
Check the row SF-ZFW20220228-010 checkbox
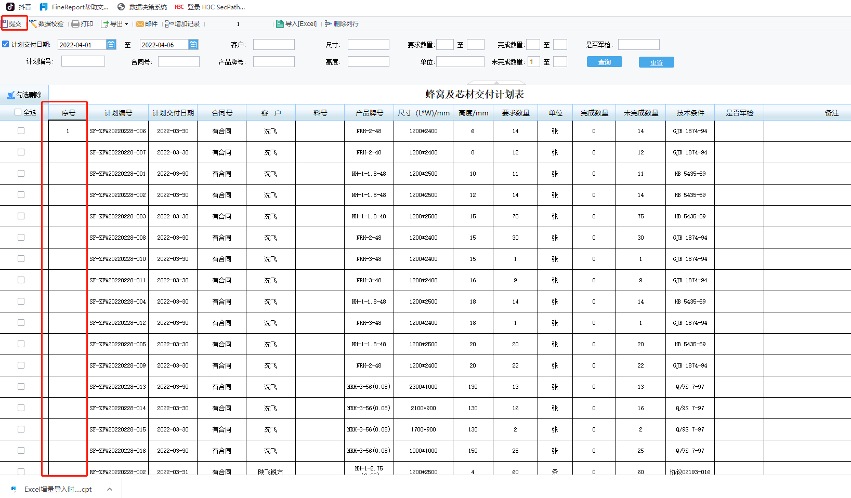(21, 259)
